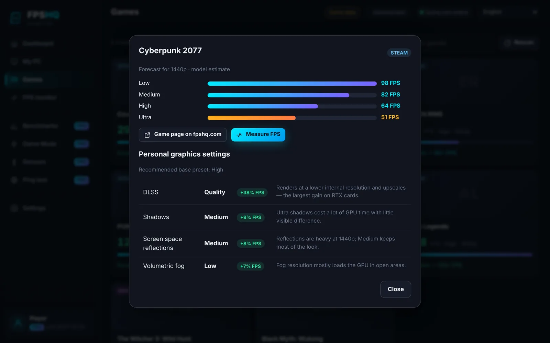
Task: Open Game page on fpshq.com link
Action: 183,135
